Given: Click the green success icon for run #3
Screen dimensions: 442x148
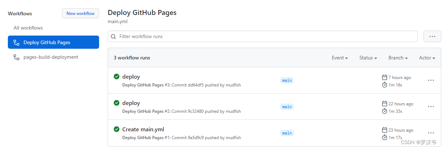Looking at the screenshot, I should point(117,76).
